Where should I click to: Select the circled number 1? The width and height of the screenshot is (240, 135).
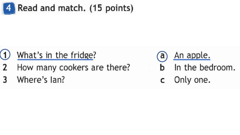(x=5, y=55)
